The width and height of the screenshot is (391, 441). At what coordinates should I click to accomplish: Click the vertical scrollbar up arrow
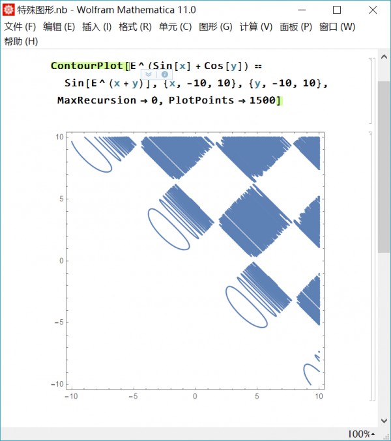point(384,57)
